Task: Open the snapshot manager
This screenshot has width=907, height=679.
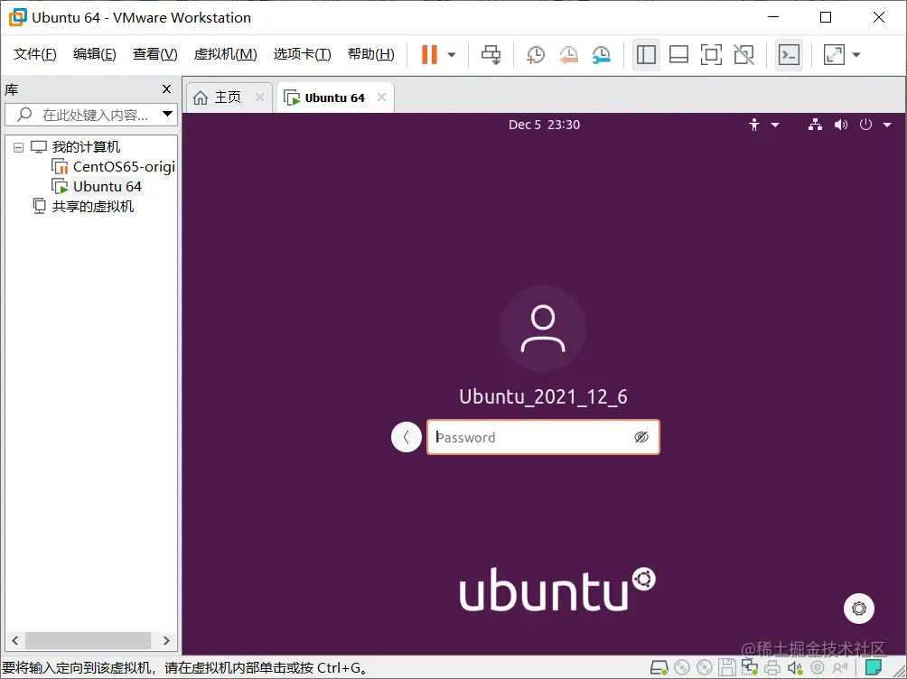Action: click(x=602, y=55)
